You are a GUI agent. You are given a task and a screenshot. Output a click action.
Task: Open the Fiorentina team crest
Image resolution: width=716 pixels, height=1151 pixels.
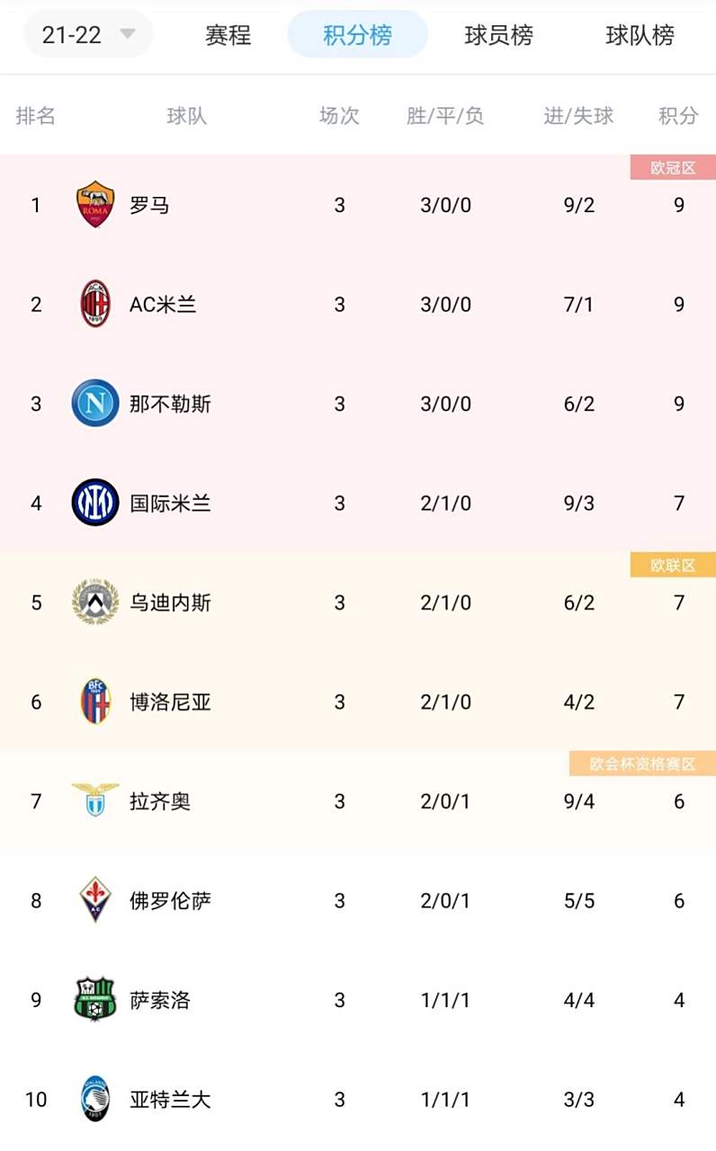click(95, 900)
